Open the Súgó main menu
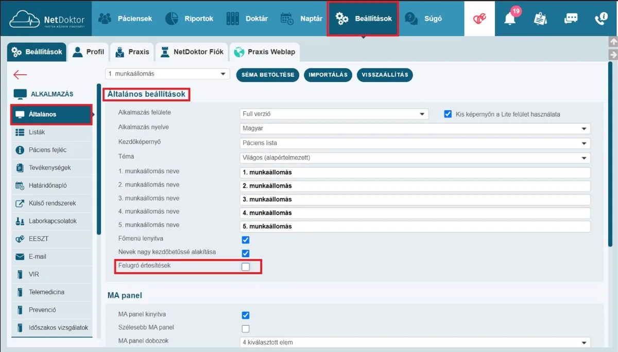 click(x=424, y=19)
